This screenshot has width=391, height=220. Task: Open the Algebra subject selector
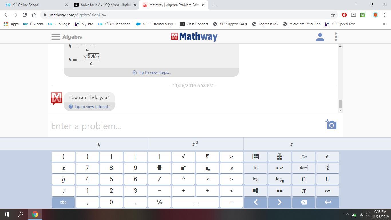tap(72, 37)
